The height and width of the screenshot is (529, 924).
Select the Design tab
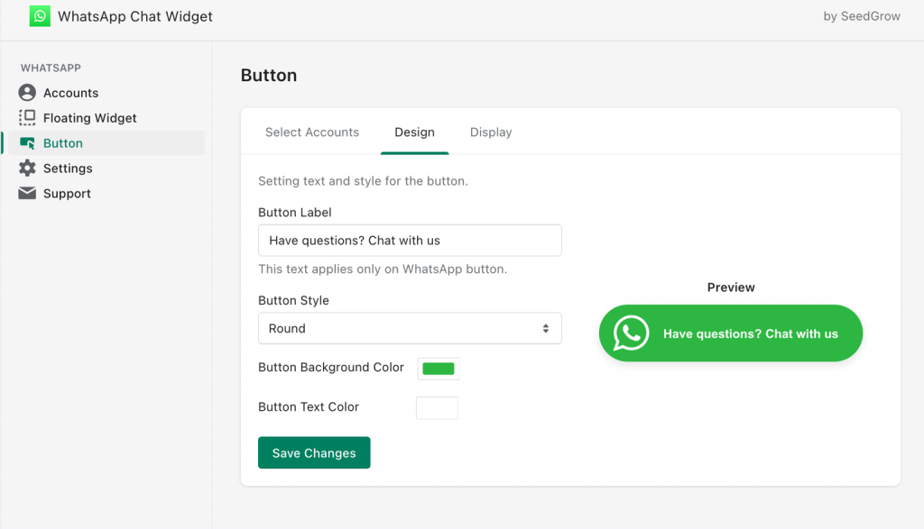pos(414,132)
